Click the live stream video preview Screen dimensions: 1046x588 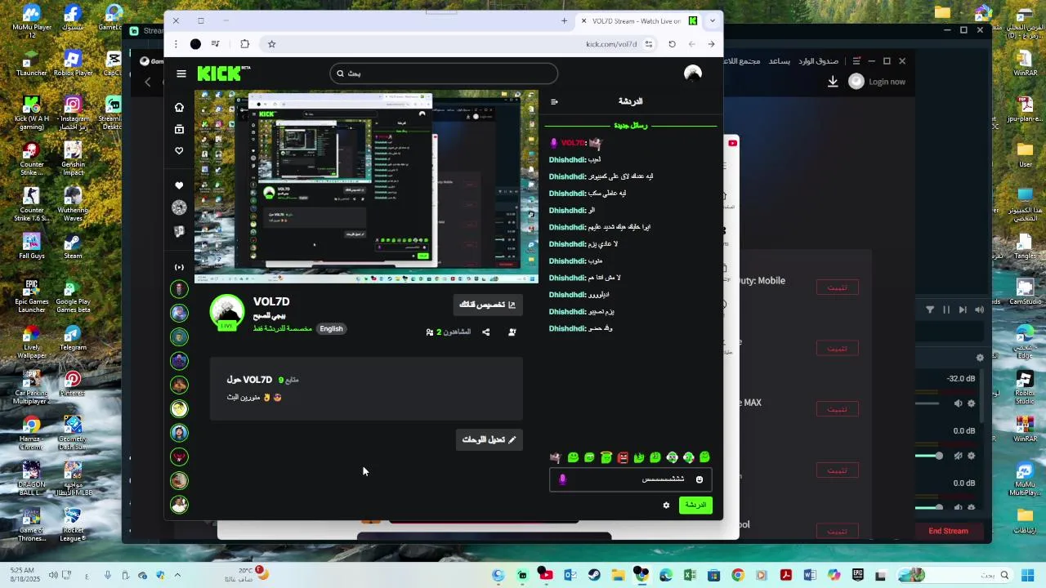pyautogui.click(x=366, y=186)
